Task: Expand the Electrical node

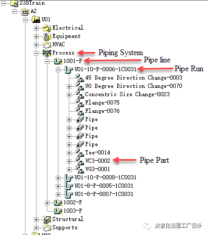Action: click(x=36, y=28)
